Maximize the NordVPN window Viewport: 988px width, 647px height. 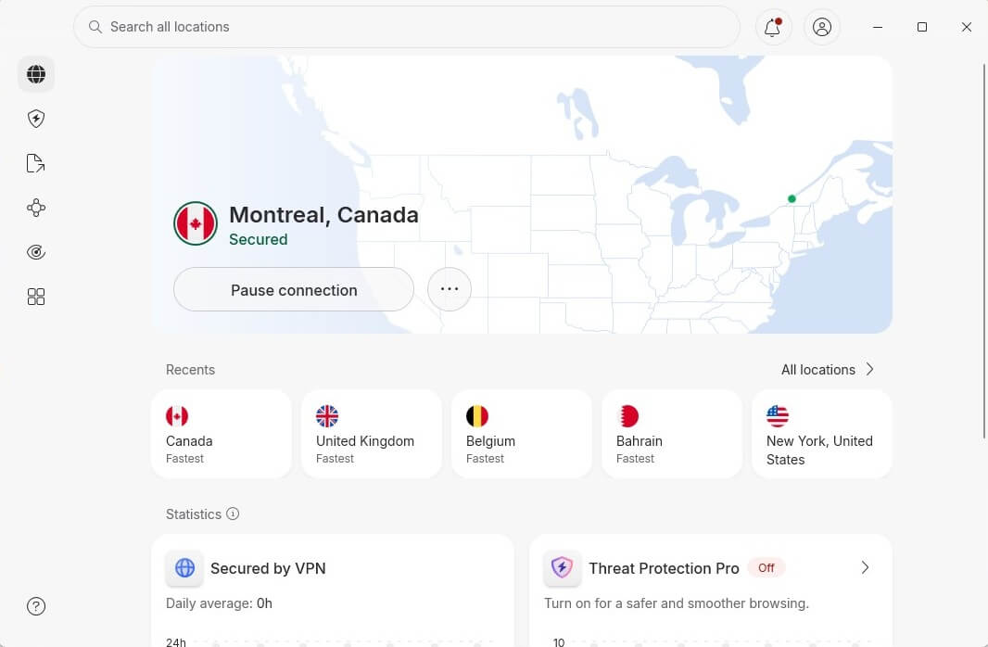coord(922,27)
